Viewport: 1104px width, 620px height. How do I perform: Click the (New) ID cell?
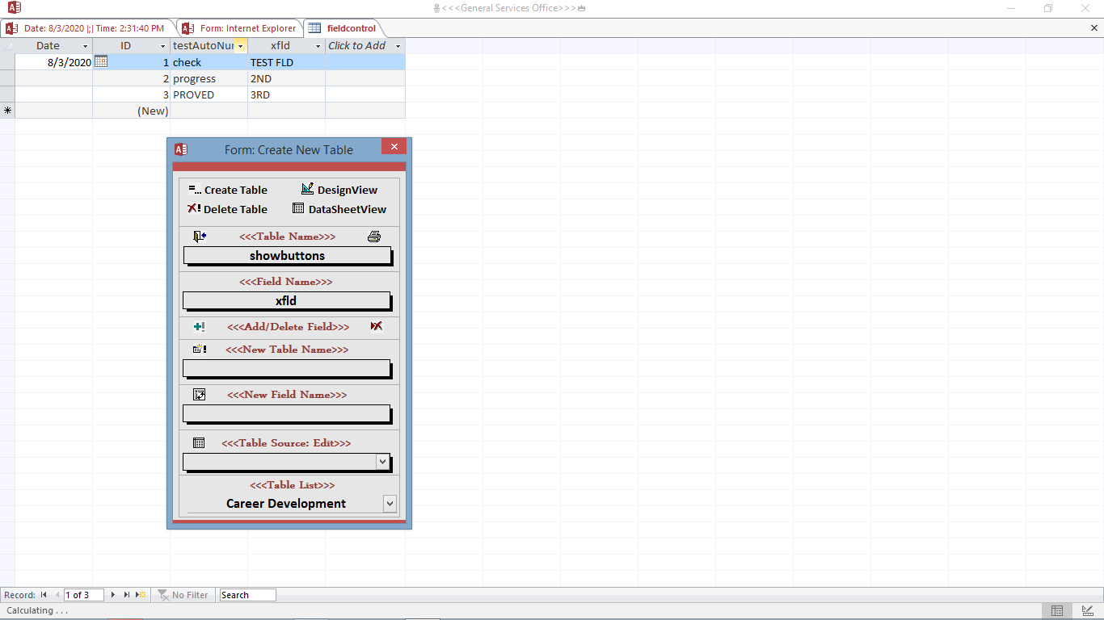pos(131,111)
